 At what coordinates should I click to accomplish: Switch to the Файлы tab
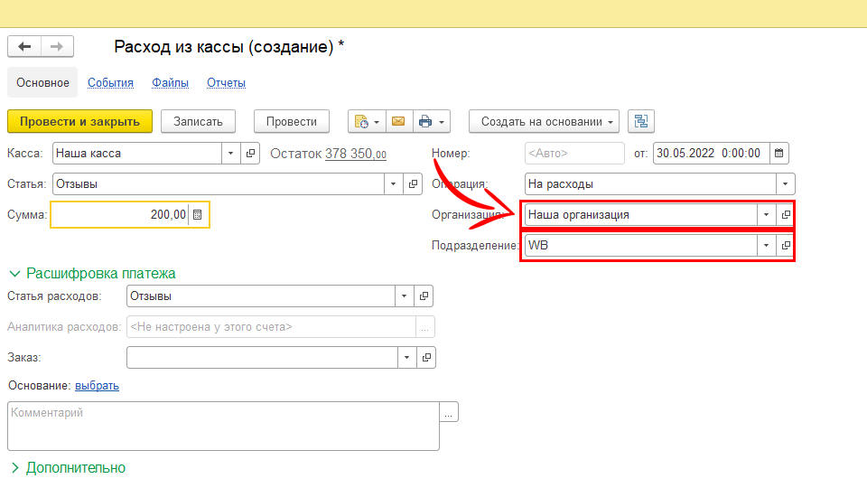coord(170,83)
